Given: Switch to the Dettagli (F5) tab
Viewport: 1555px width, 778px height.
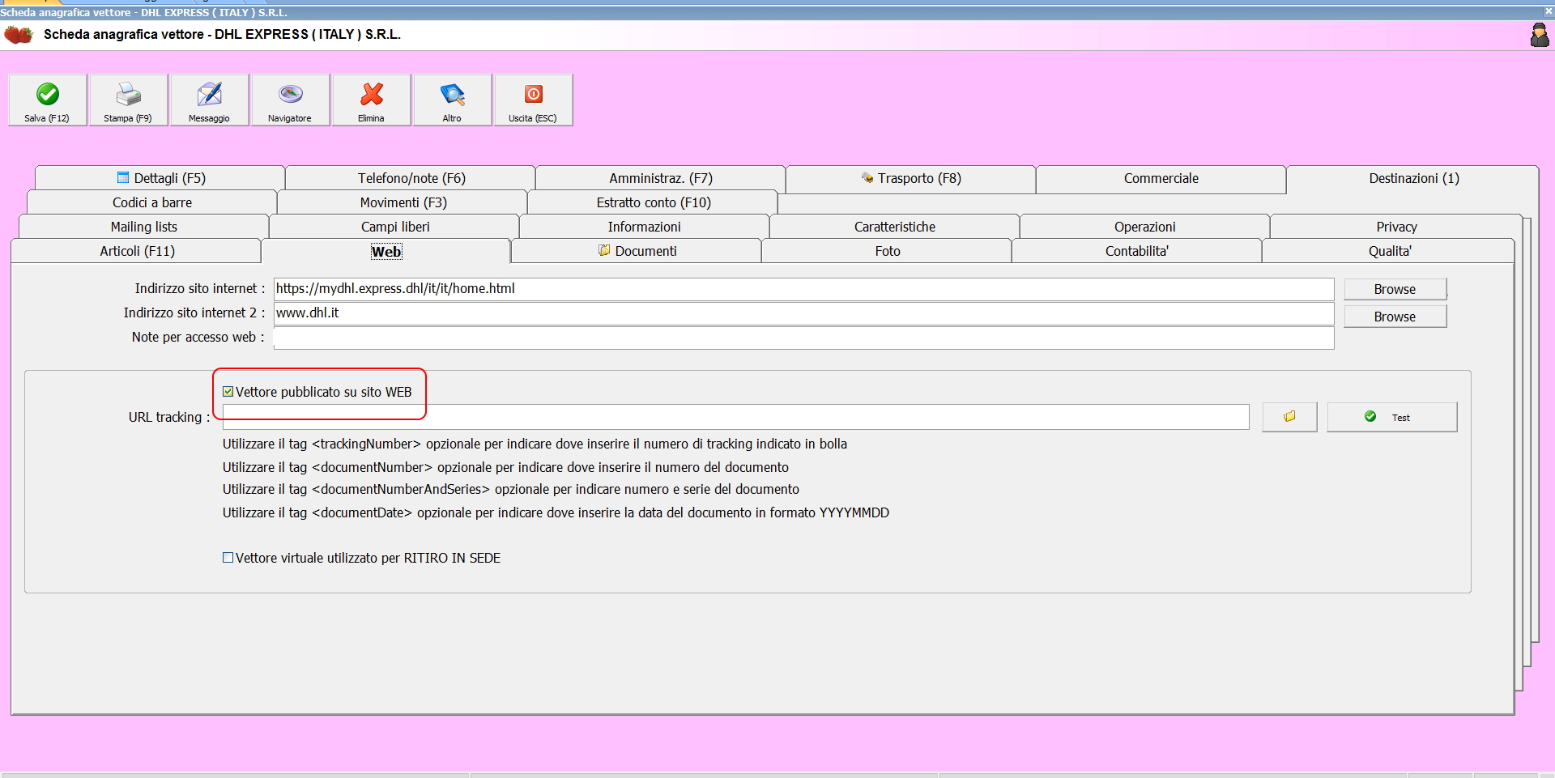Looking at the screenshot, I should pos(160,178).
